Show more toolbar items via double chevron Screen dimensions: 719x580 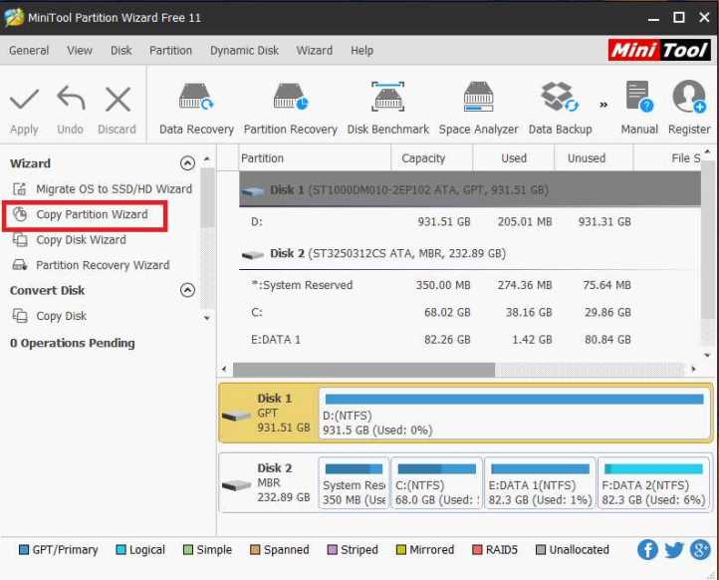click(x=603, y=105)
